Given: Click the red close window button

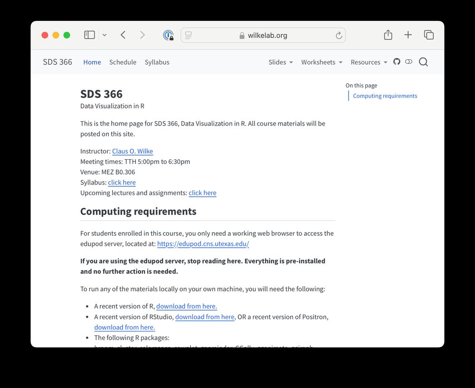Looking at the screenshot, I should [x=45, y=35].
